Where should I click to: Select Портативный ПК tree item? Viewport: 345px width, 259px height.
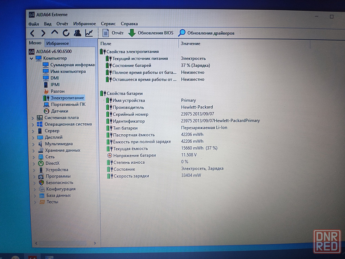68,104
